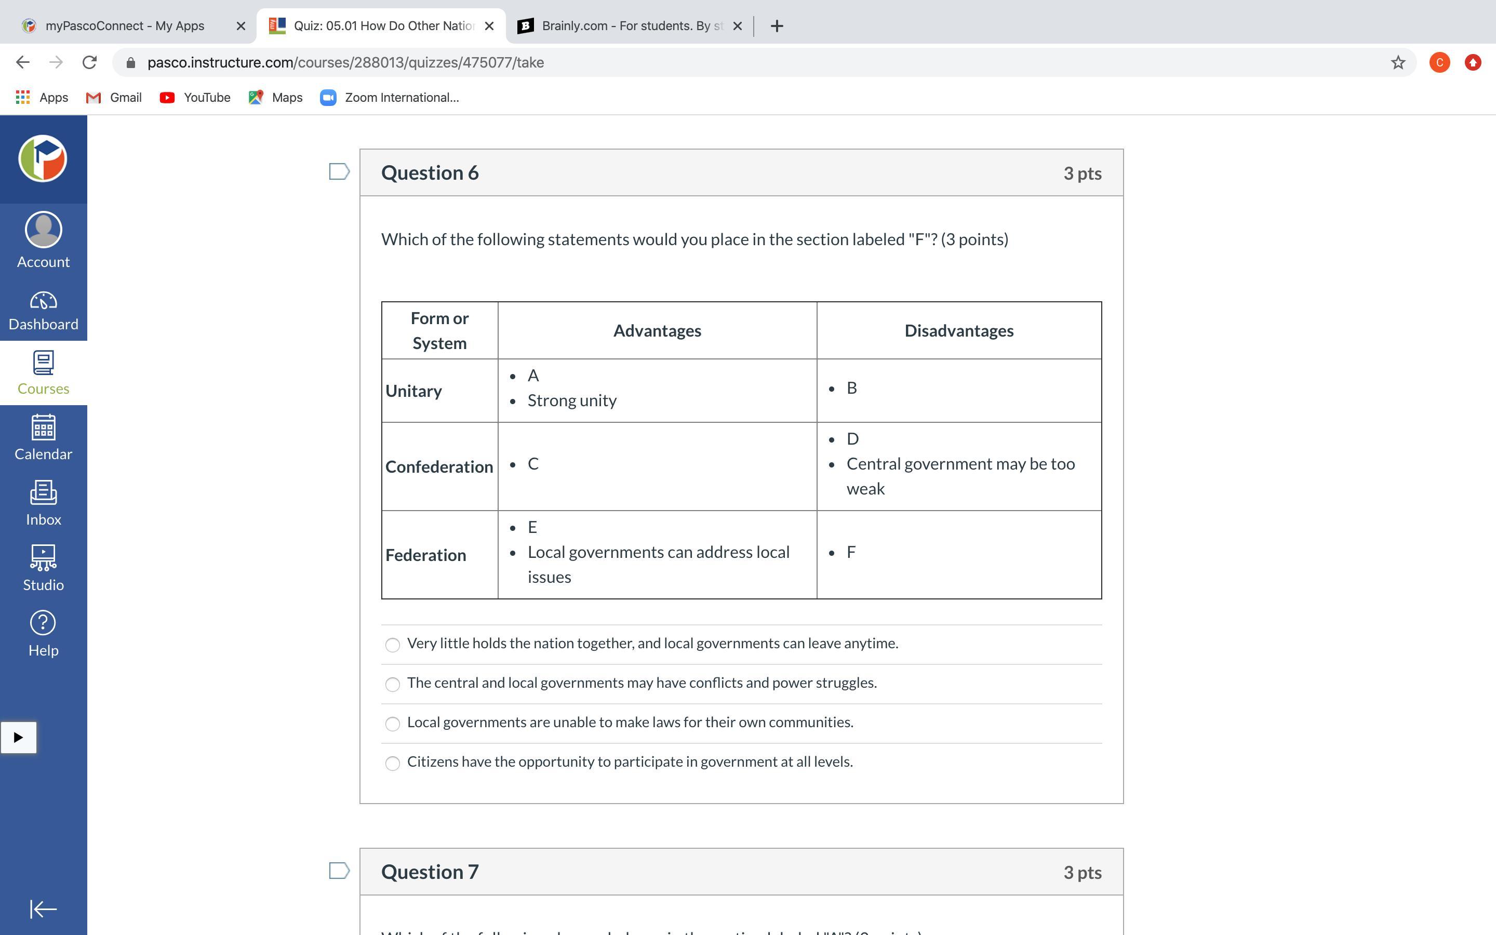The width and height of the screenshot is (1496, 935).
Task: Switch to myPascoConnect My Apps tab
Action: point(125,26)
